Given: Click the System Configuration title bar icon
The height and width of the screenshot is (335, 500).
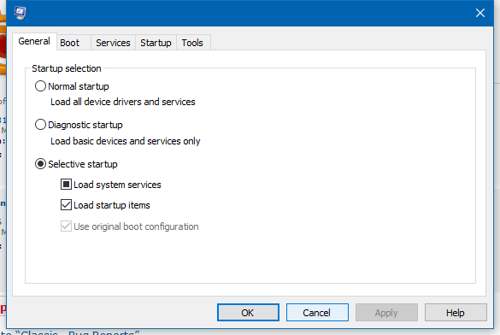Looking at the screenshot, I should tap(21, 13).
